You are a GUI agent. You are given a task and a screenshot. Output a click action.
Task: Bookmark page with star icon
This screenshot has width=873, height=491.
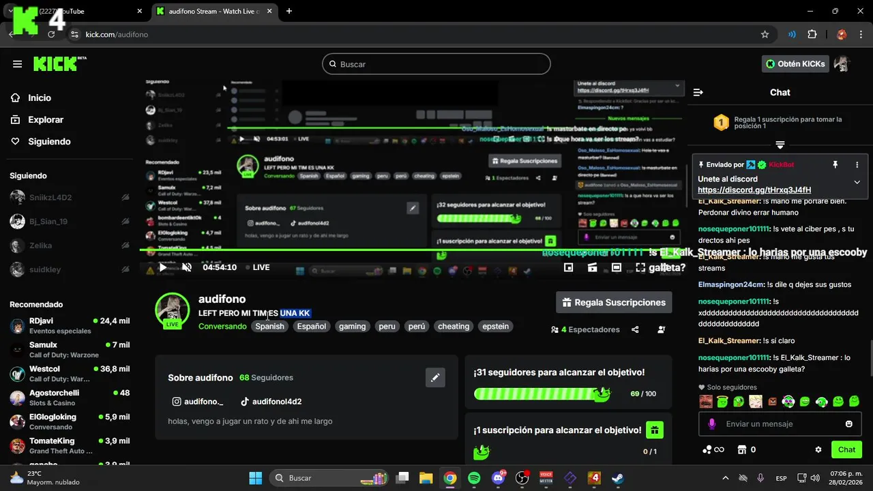click(x=765, y=34)
